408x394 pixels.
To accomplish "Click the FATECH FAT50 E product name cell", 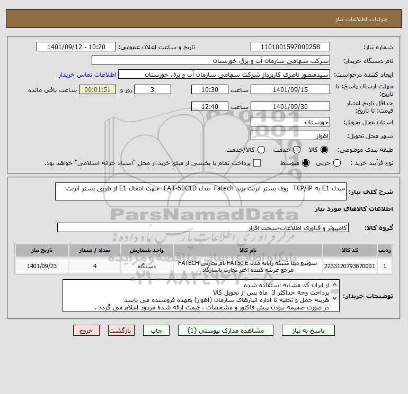I will pyautogui.click(x=248, y=267).
